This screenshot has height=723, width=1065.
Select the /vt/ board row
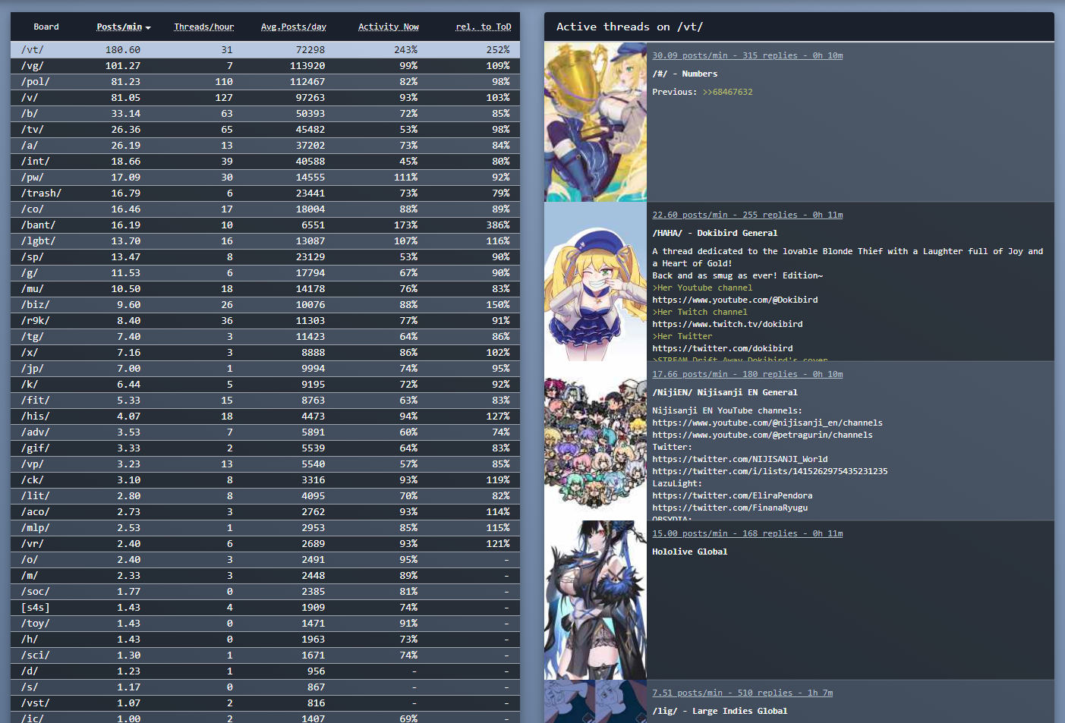tap(265, 50)
